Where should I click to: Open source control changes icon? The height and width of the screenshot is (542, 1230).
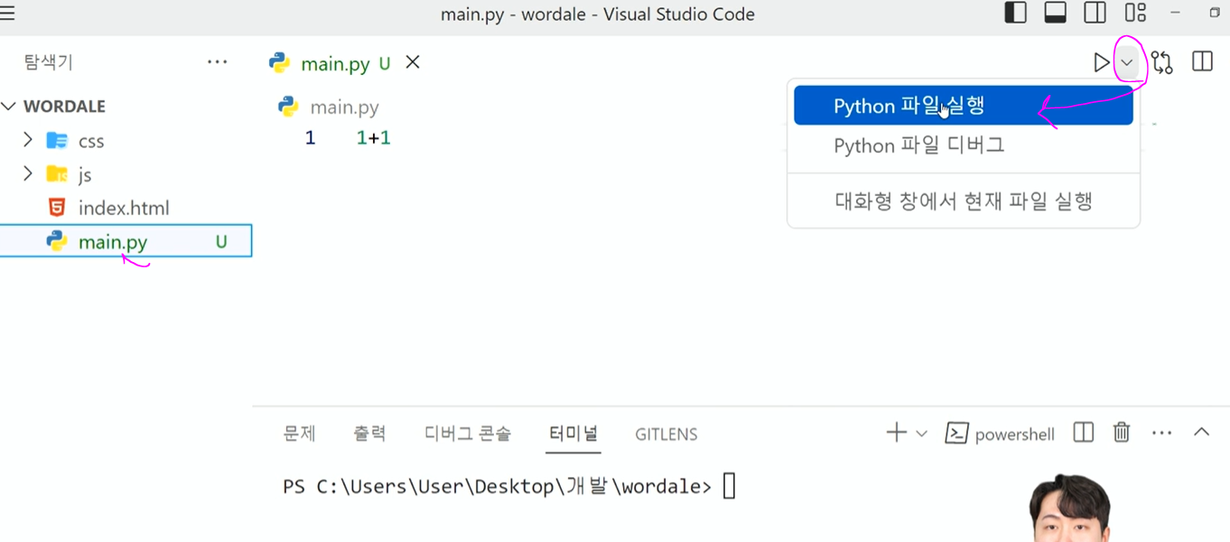pyautogui.click(x=1162, y=62)
